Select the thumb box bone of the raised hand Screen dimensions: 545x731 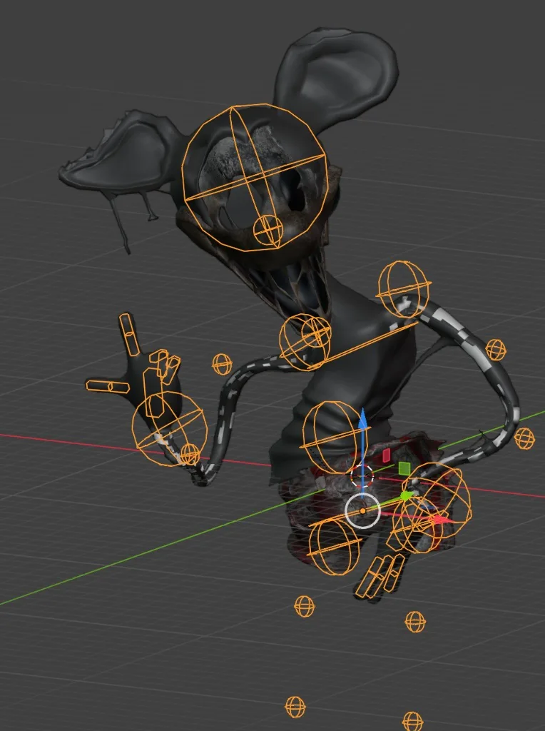pos(108,386)
